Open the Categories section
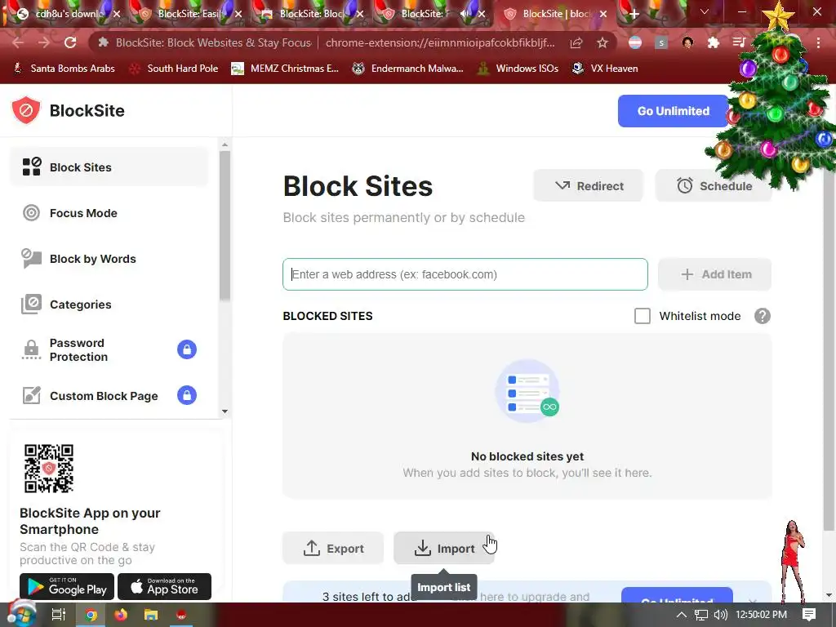Image resolution: width=836 pixels, height=627 pixels. (109, 305)
